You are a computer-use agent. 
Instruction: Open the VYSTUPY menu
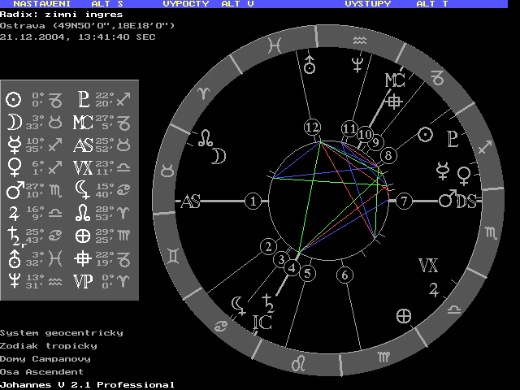[367, 4]
